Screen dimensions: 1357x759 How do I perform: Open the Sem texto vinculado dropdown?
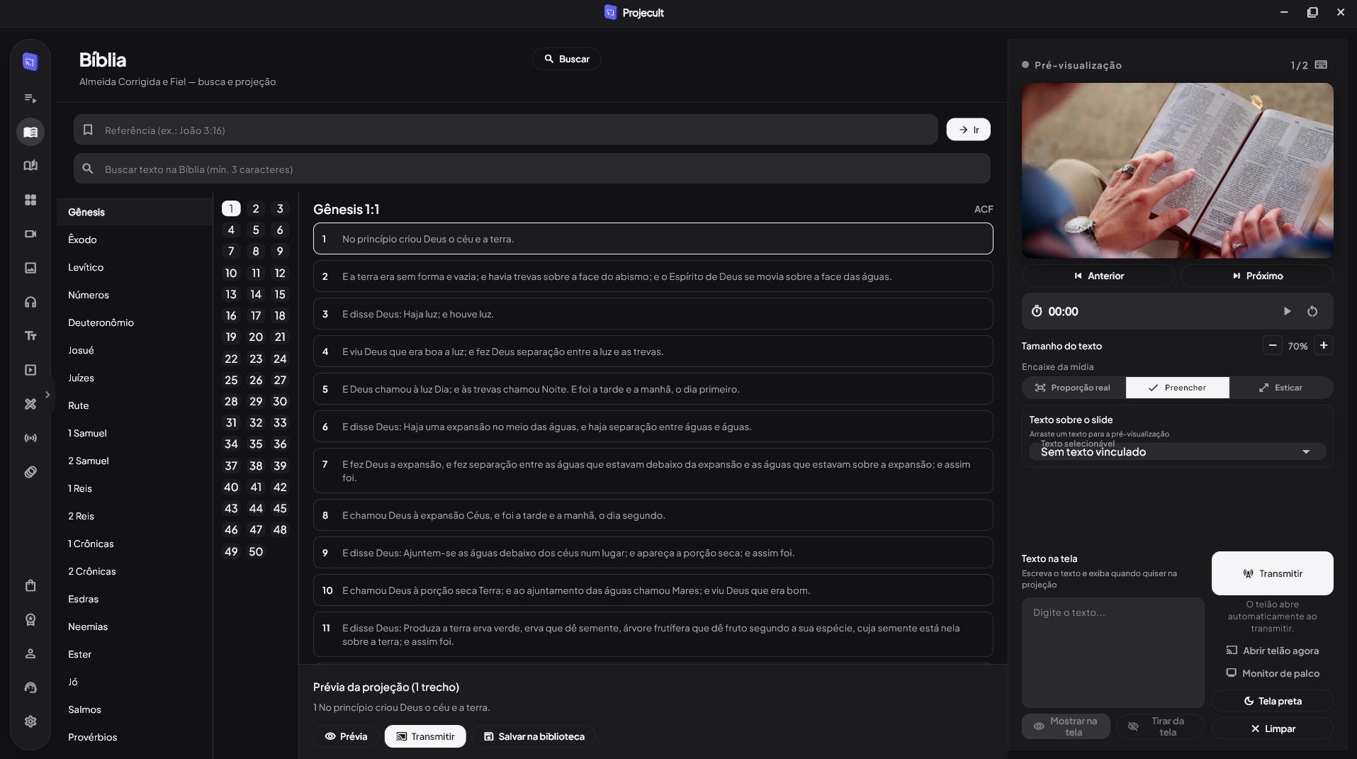tap(1177, 451)
